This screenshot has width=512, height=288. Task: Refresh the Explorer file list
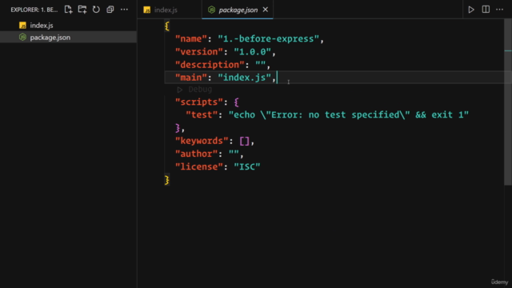click(96, 10)
